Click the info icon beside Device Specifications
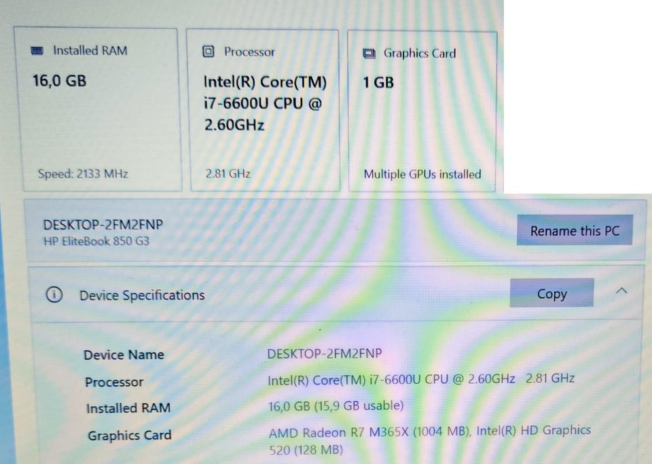 point(54,295)
